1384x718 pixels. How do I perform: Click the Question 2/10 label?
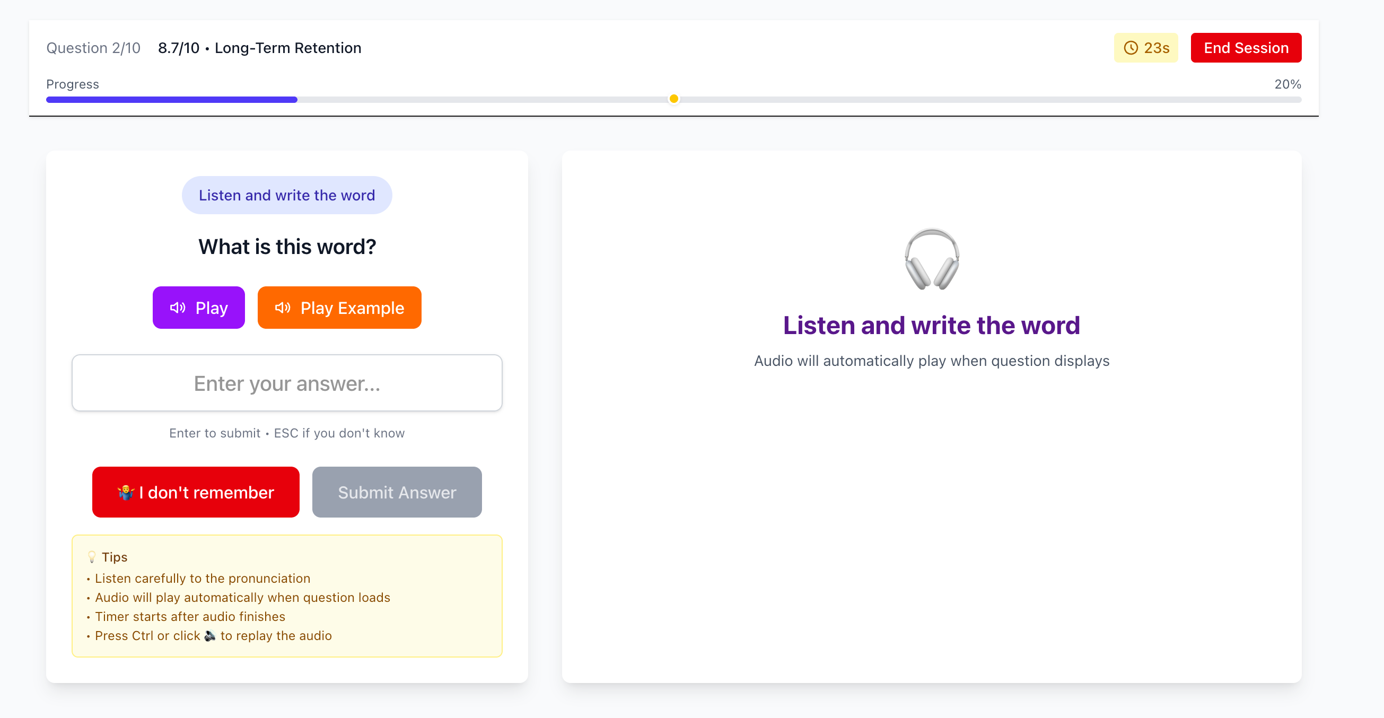[x=93, y=48]
